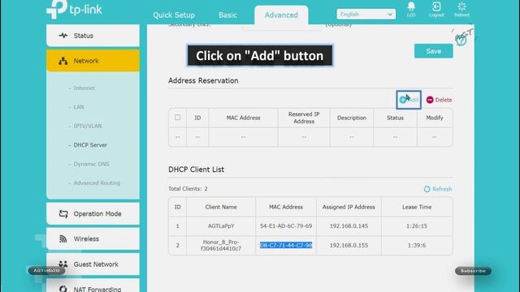This screenshot has width=520, height=292.
Task: Click lease time 1:39:6
Action: click(416, 245)
